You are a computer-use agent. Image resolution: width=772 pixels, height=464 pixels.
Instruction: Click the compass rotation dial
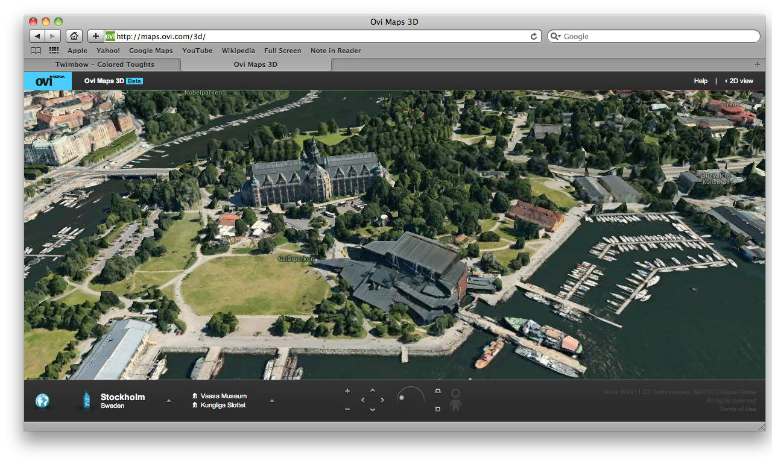click(410, 400)
